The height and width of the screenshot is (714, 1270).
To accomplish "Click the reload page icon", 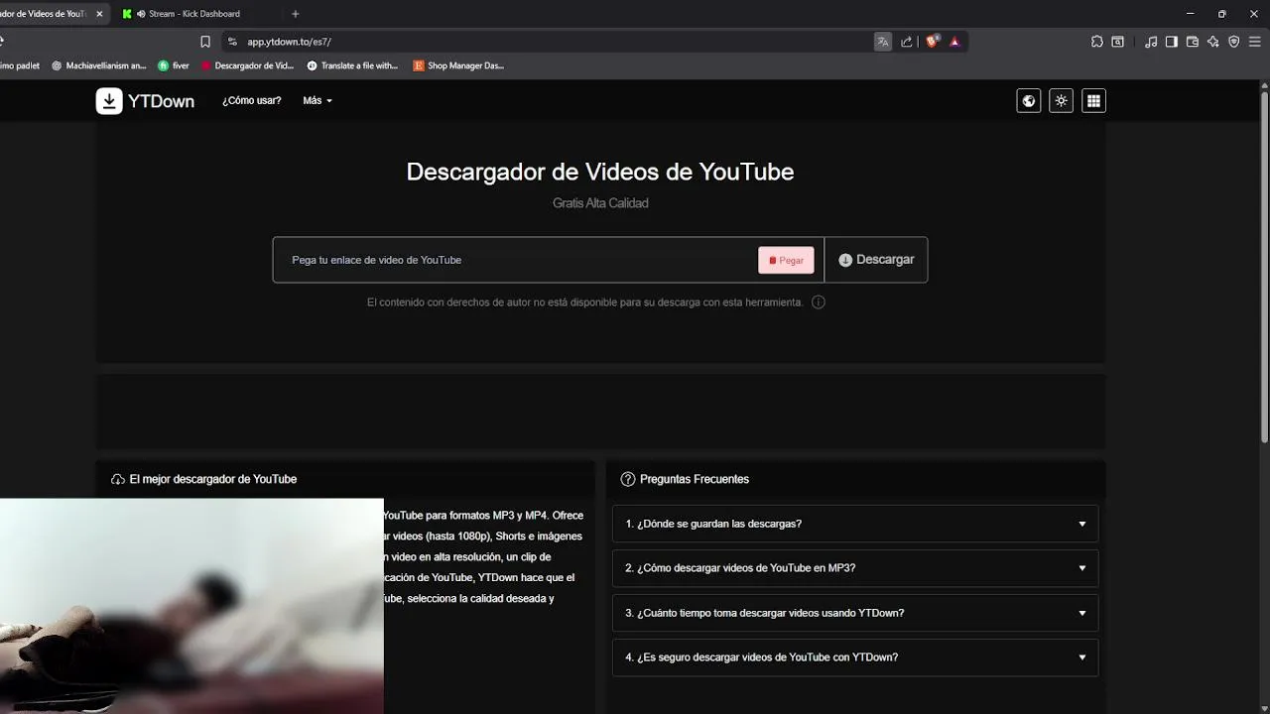I will click(x=3, y=42).
